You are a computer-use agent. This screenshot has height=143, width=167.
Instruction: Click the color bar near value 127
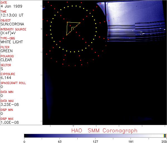coord(95,135)
